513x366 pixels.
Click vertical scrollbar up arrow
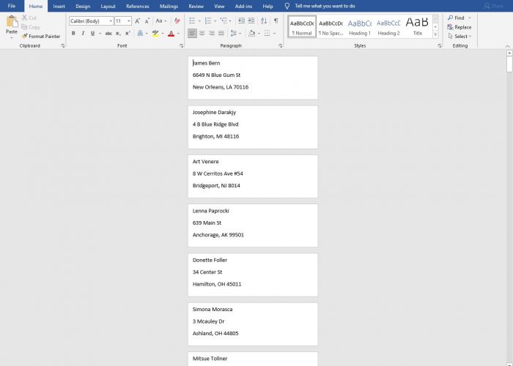(509, 53)
